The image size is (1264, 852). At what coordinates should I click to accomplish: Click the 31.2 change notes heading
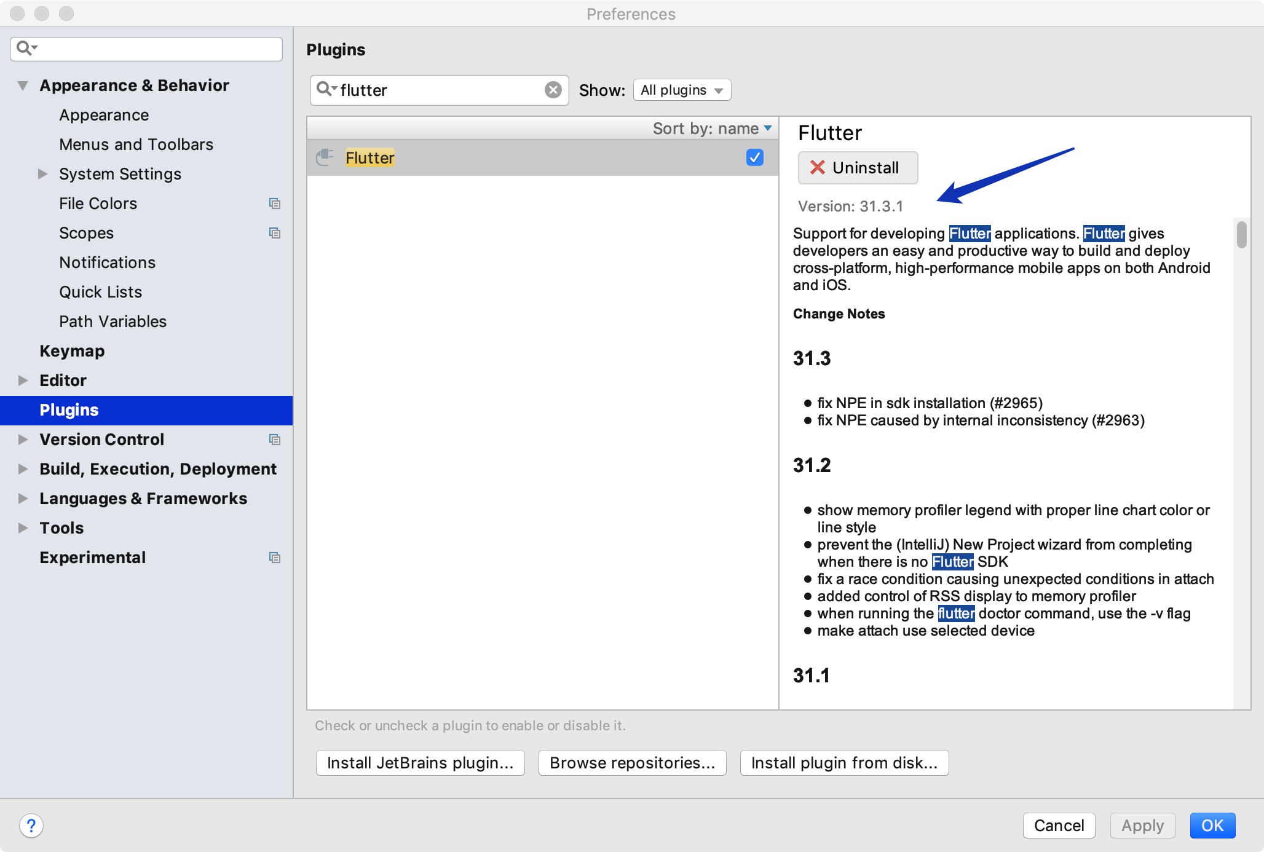pyautogui.click(x=812, y=465)
